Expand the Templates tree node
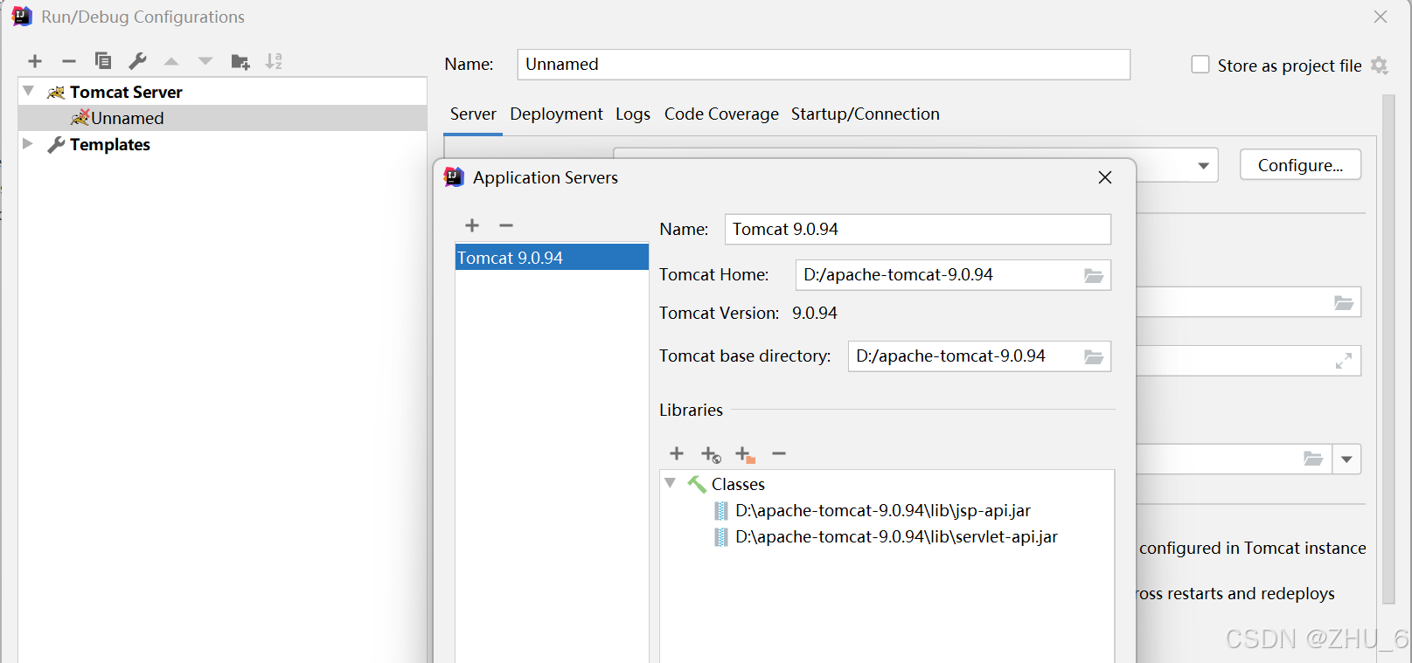 (28, 143)
